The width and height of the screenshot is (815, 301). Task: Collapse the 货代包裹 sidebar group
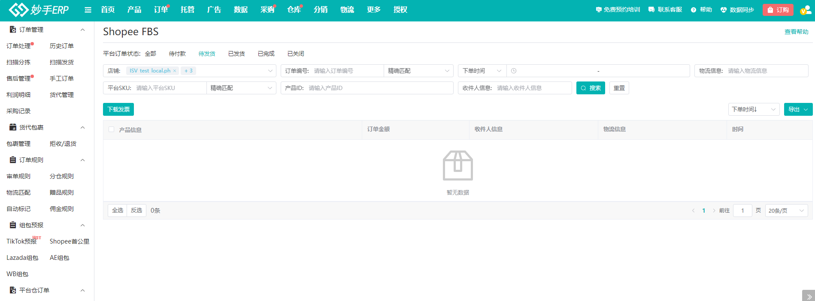83,127
